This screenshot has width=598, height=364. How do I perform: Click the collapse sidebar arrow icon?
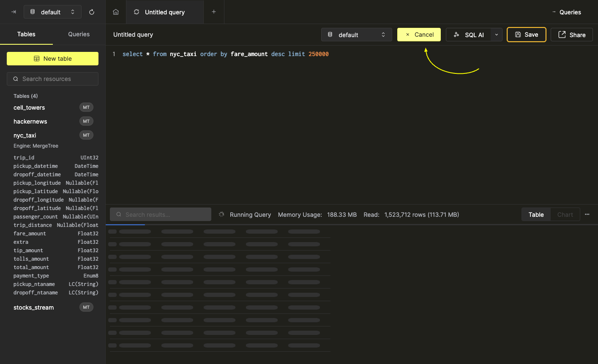tap(14, 12)
